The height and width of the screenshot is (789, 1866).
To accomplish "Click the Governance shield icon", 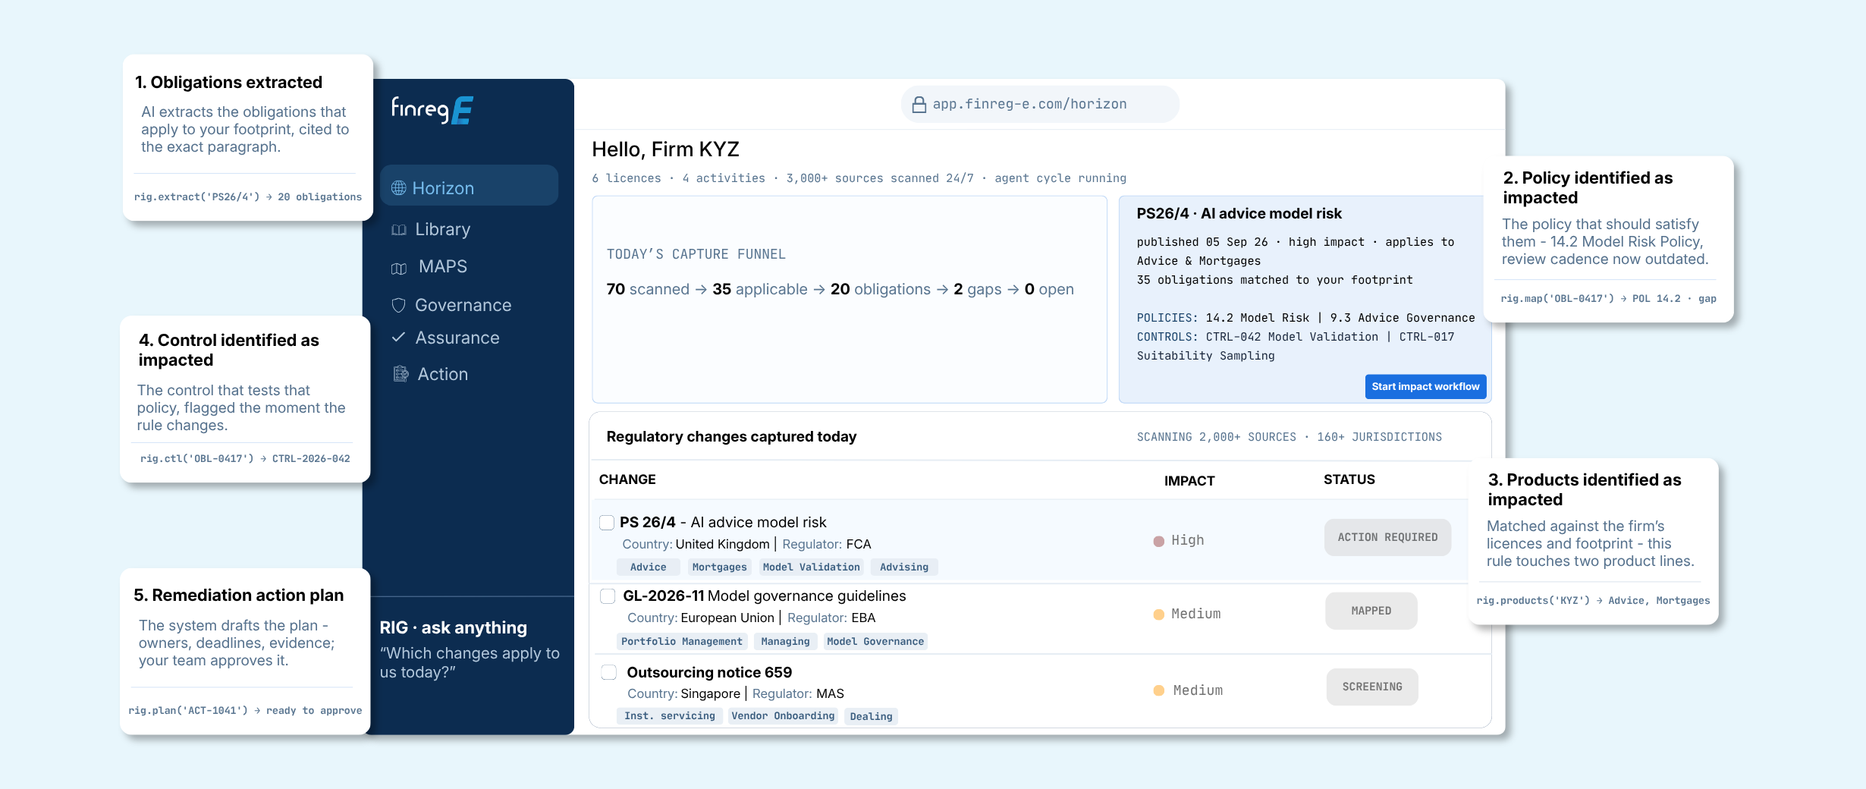I will 399,305.
